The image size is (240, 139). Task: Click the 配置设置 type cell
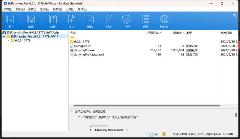click(192, 46)
